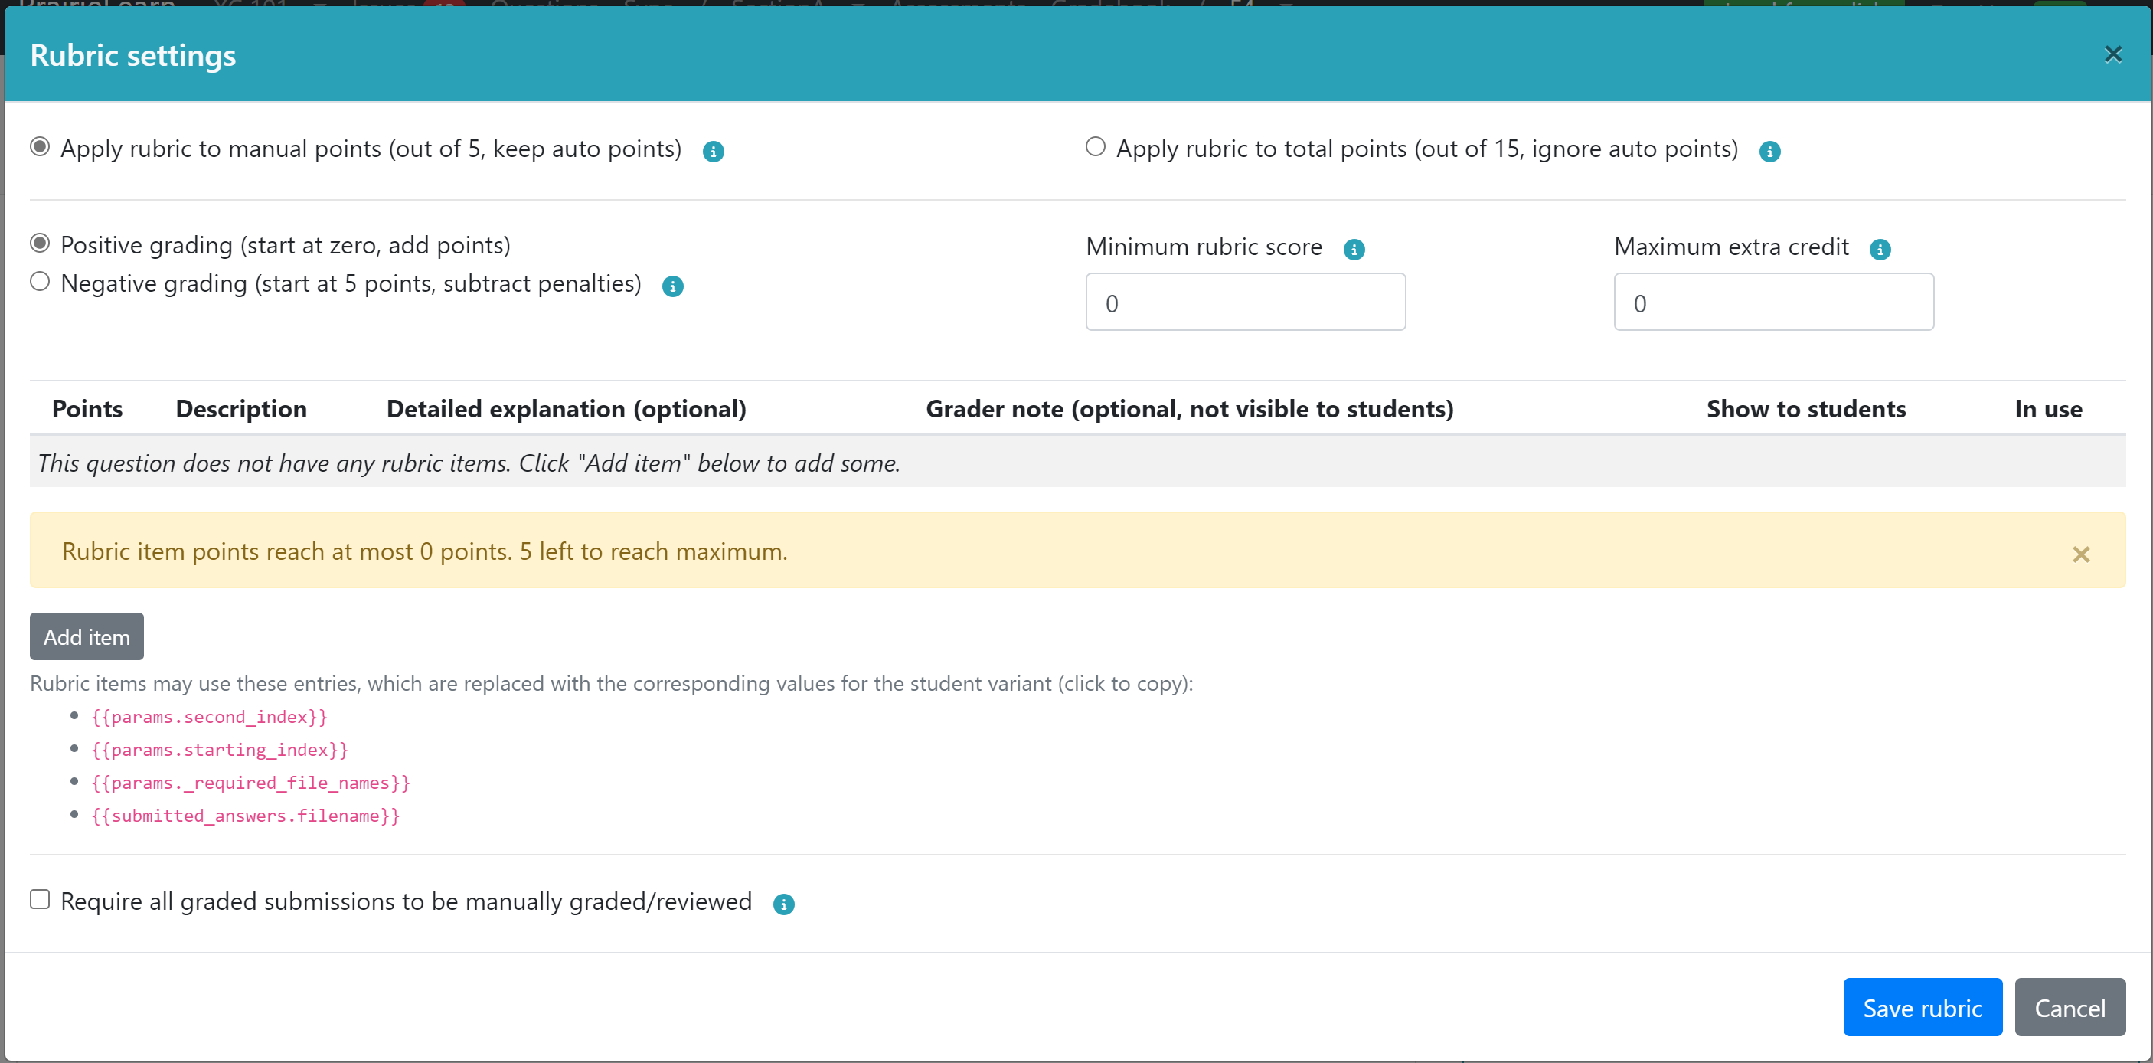Screen dimensions: 2153x1063
Task: Click info icon beside manual points option
Action: coord(713,152)
